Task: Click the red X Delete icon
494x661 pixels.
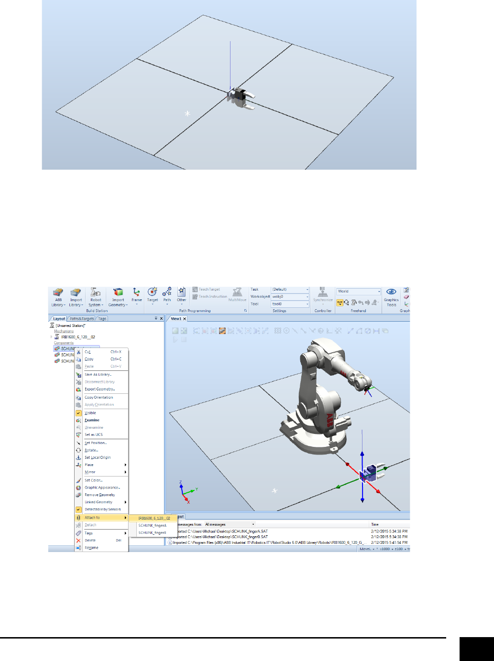Action: pos(78,541)
